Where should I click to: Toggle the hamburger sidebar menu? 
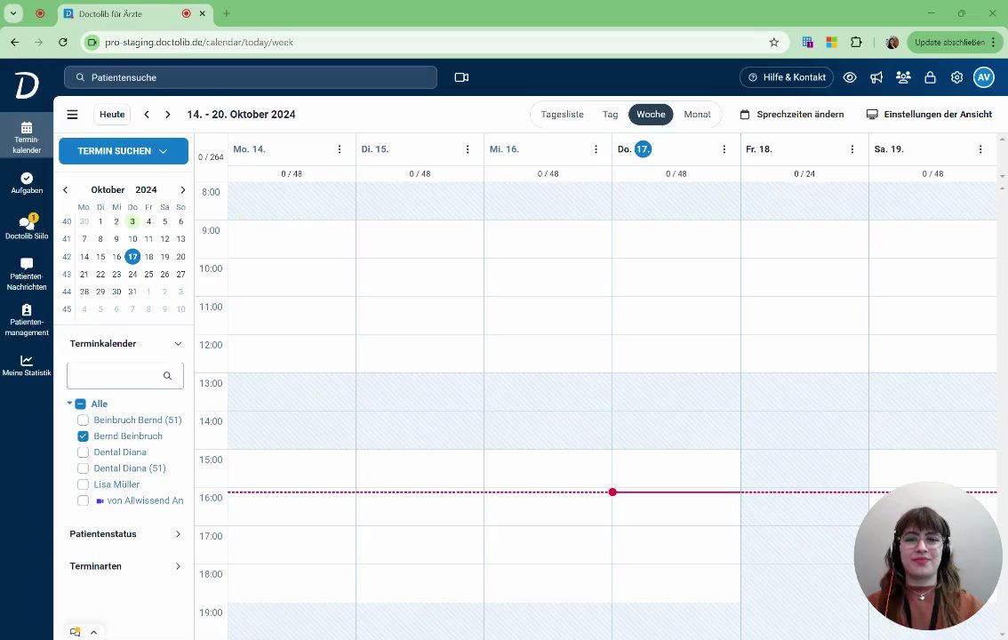coord(72,115)
